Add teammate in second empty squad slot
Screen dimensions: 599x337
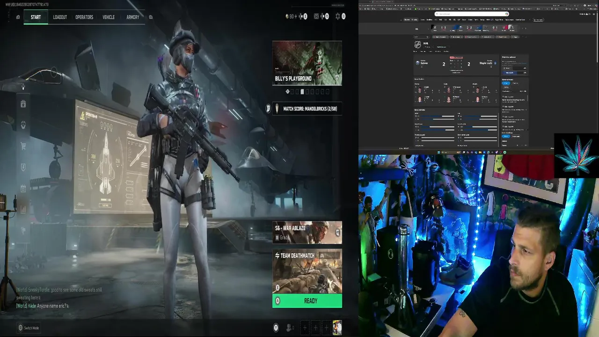pos(315,328)
